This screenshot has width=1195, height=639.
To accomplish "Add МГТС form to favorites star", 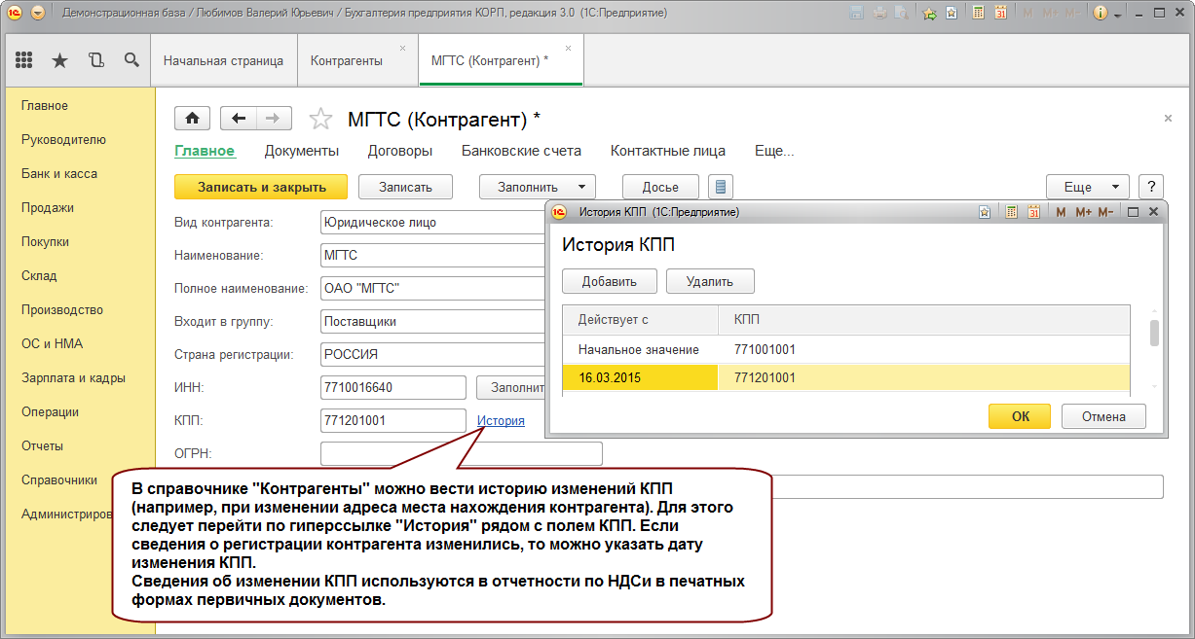I will [x=319, y=119].
